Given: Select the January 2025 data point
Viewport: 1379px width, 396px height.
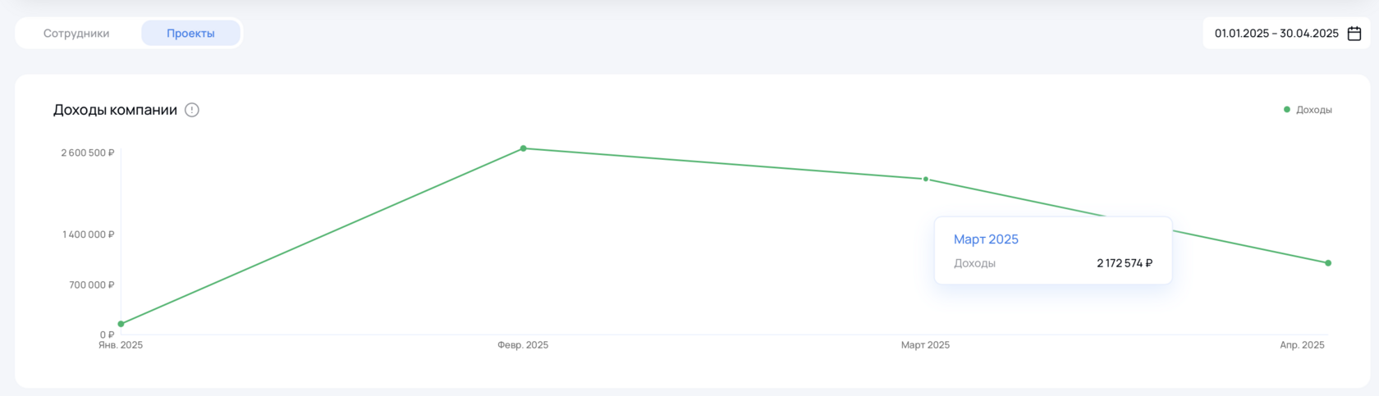Looking at the screenshot, I should click(121, 324).
